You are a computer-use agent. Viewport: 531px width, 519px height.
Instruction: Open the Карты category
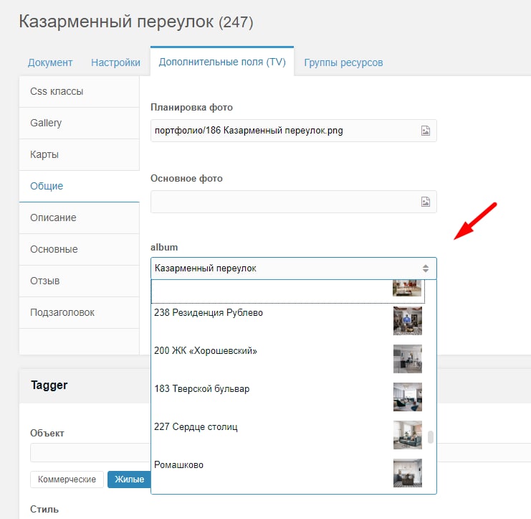pyautogui.click(x=80, y=154)
